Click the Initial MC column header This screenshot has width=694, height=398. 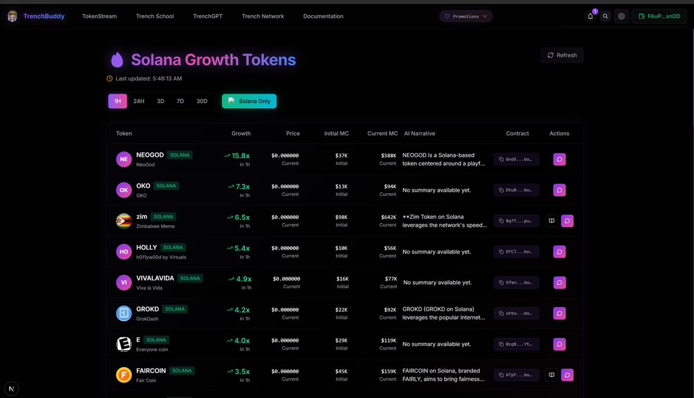coord(337,133)
